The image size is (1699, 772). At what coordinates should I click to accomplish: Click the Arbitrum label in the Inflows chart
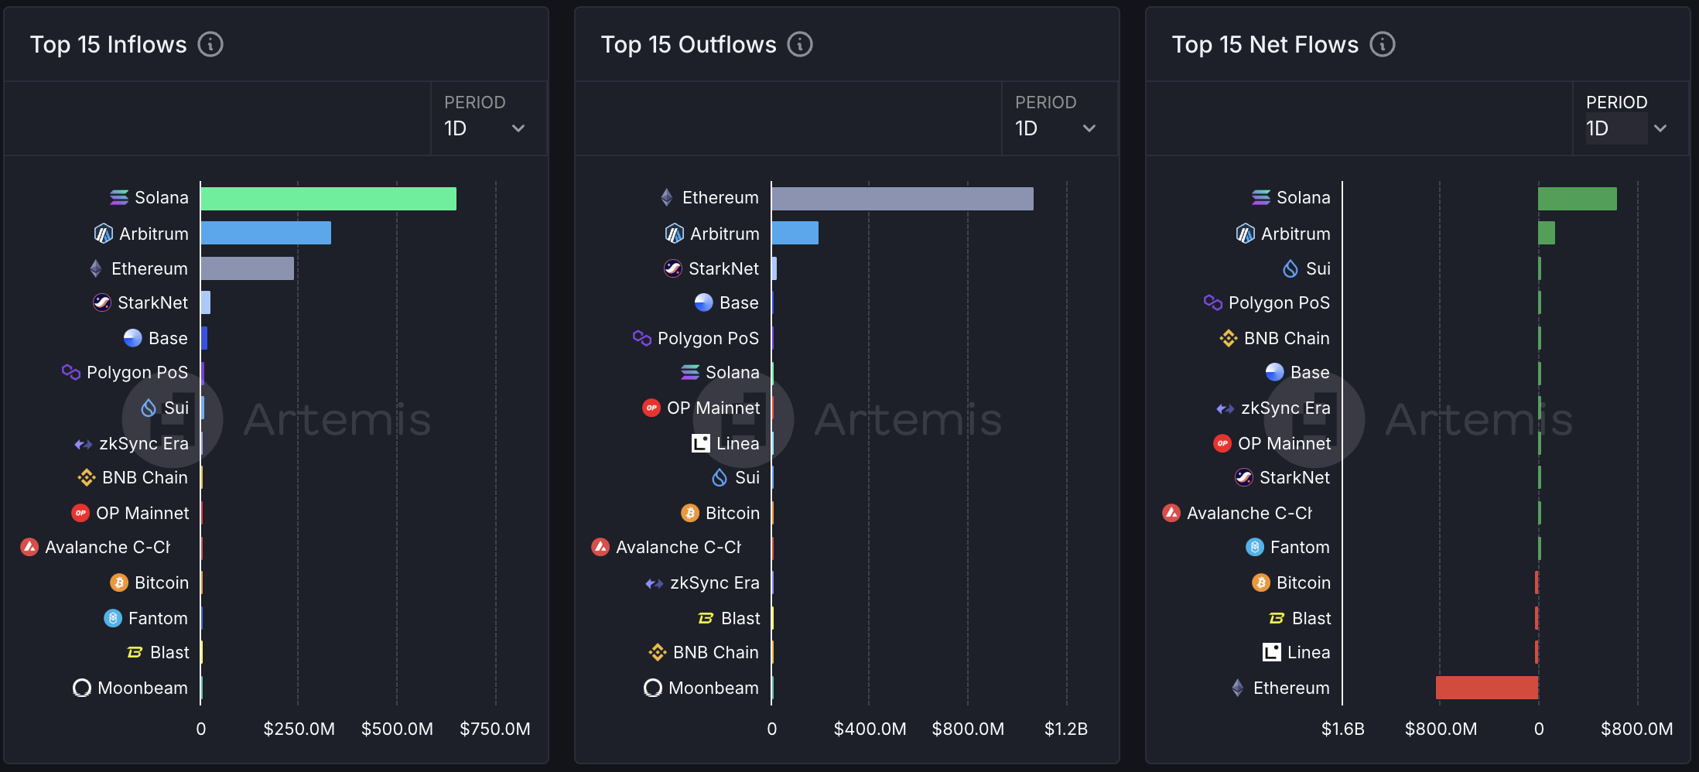tap(154, 234)
